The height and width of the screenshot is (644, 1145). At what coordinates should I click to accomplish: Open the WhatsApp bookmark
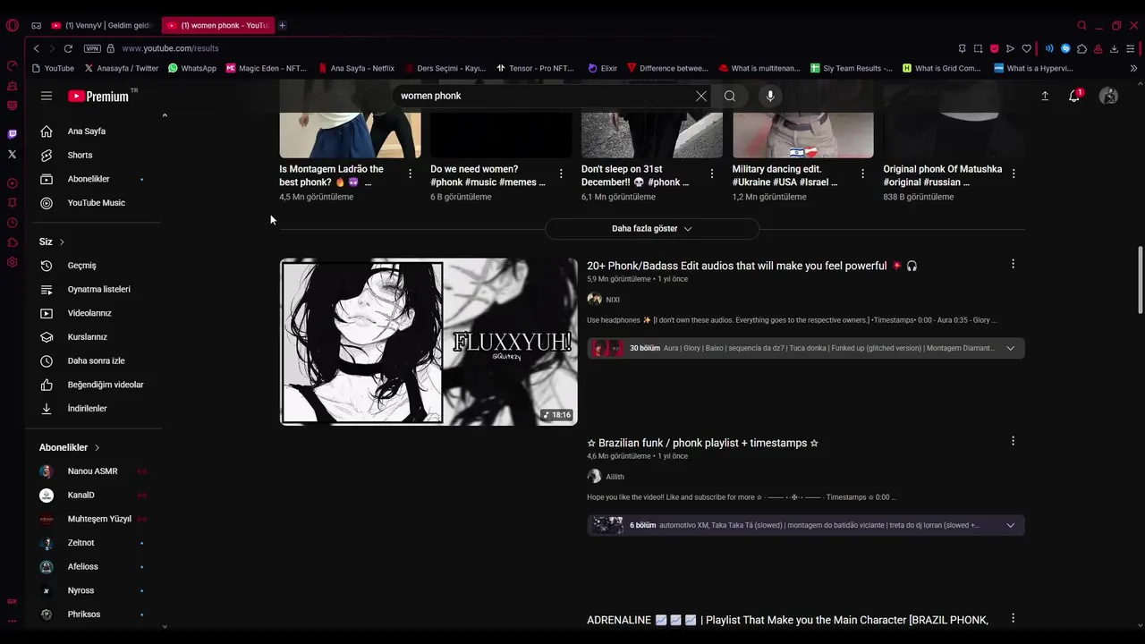191,68
